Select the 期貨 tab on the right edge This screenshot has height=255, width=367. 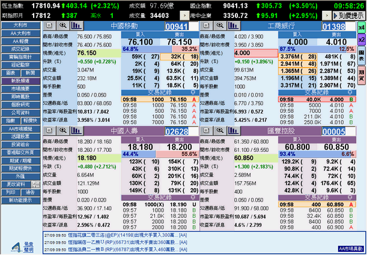click(362, 76)
